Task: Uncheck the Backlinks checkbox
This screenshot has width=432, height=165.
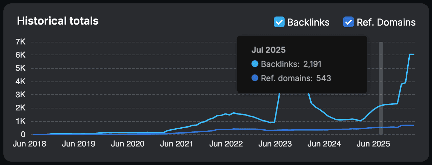Action: point(279,23)
